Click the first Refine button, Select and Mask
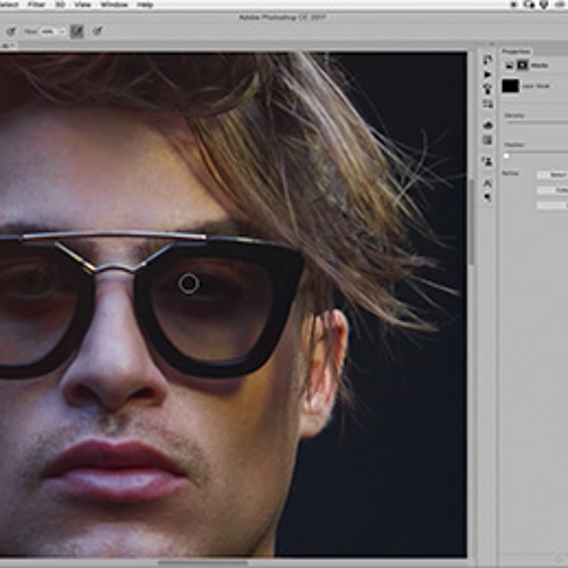 coord(552,175)
